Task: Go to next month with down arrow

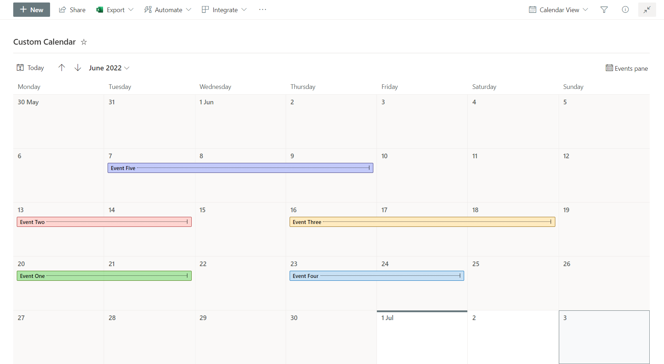Action: click(x=78, y=68)
